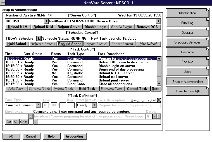212x142 pixels.
Task: Click the Unload NLM button
Action: click(x=18, y=27)
